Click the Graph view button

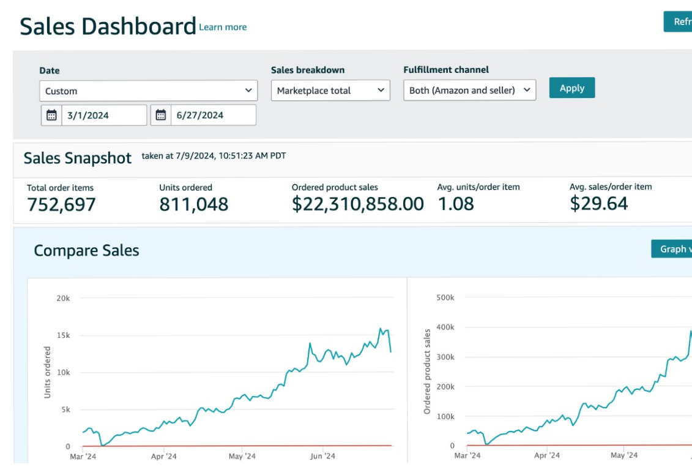(672, 249)
